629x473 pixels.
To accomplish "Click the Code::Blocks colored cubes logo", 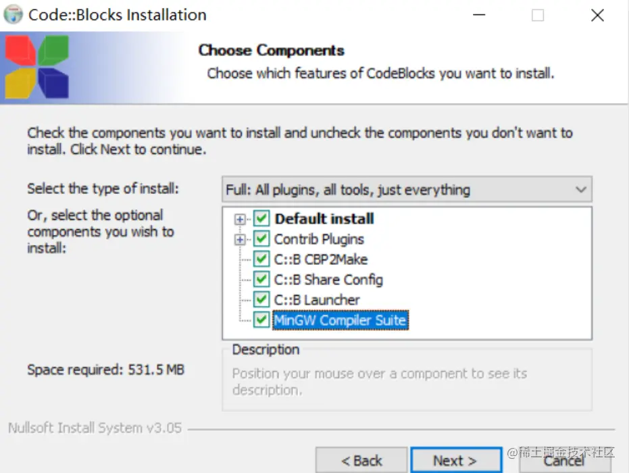I will coord(37,66).
